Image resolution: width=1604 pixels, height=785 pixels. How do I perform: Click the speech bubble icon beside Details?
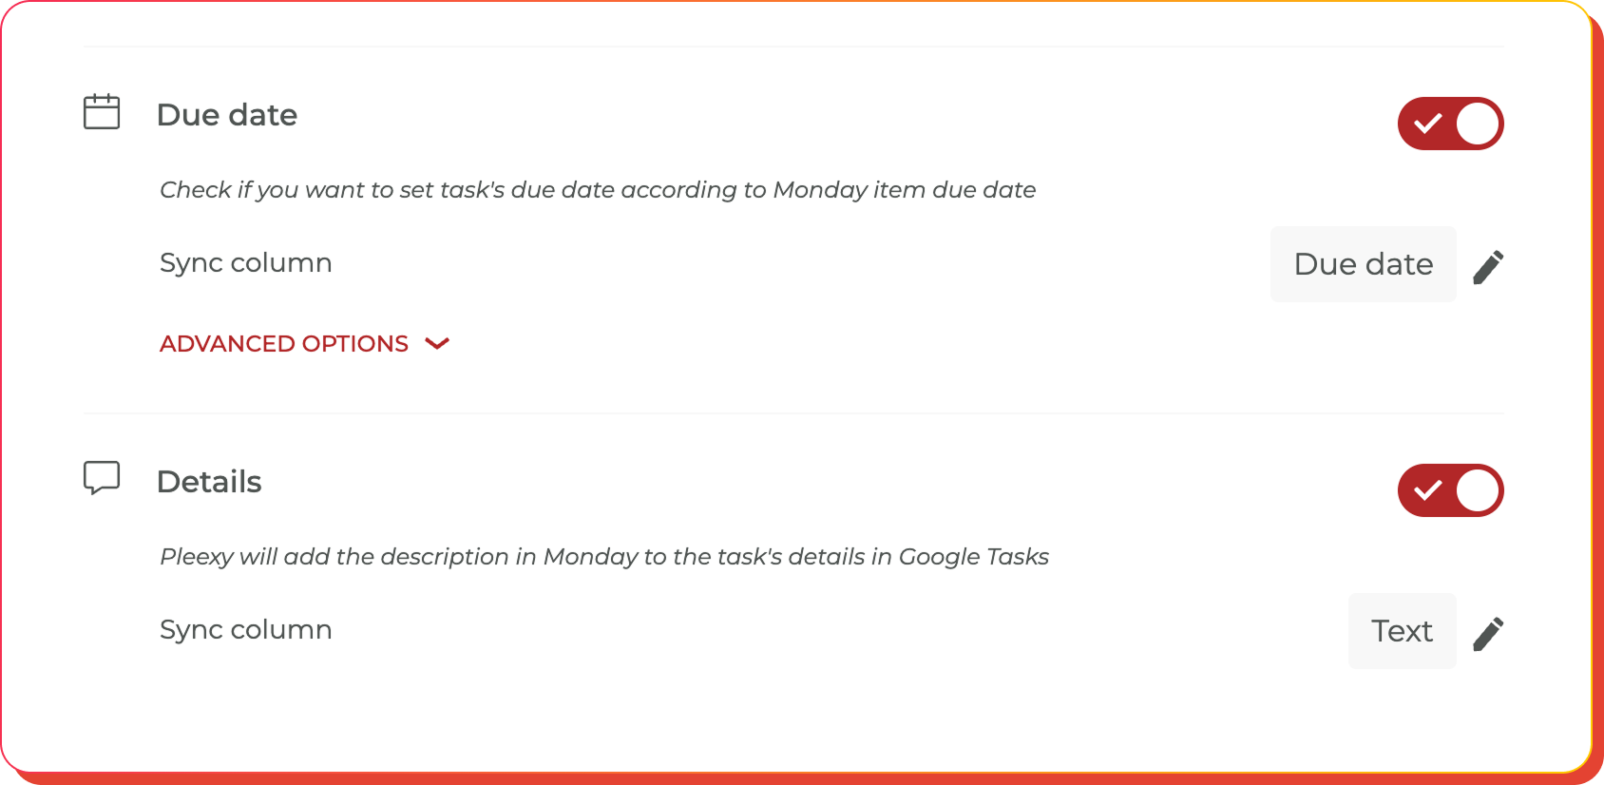[x=102, y=479]
